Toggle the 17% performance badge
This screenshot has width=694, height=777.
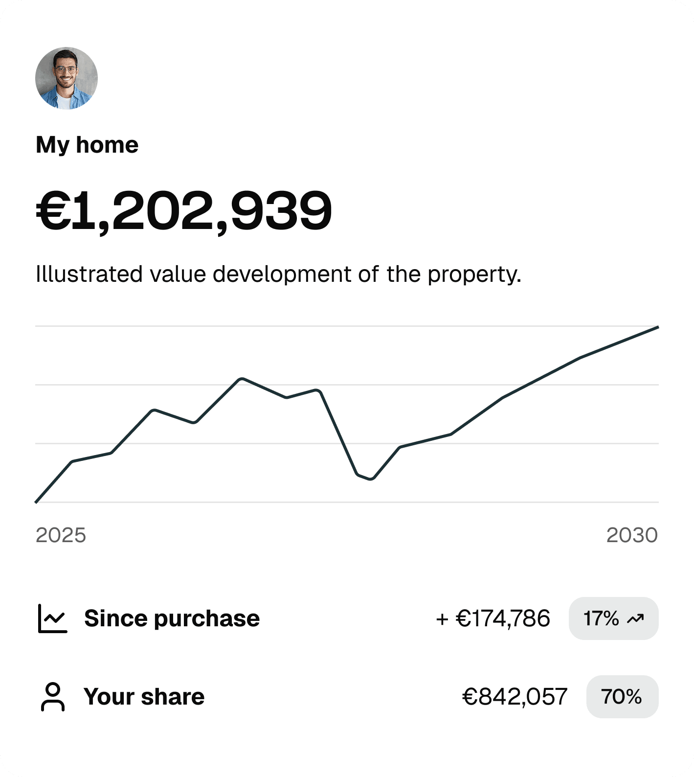[613, 618]
